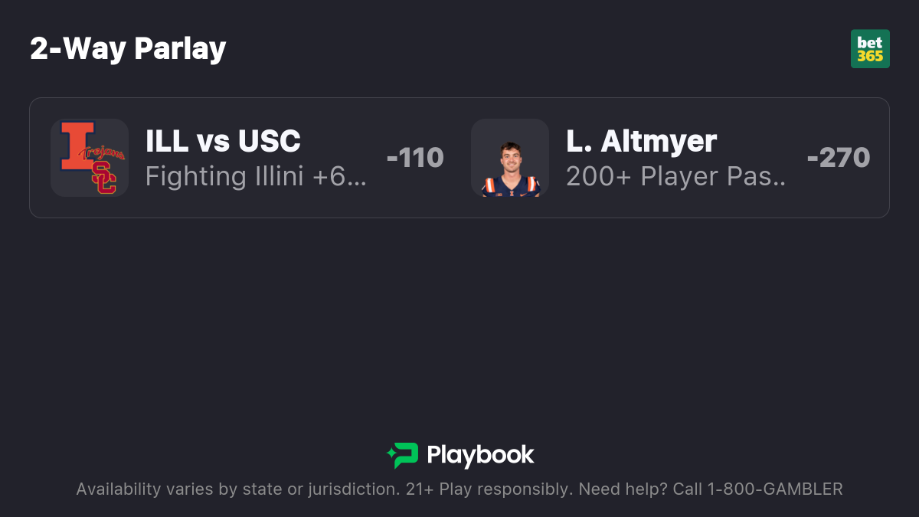
Task: Open the ILL vs USC matchup title
Action: tap(223, 141)
